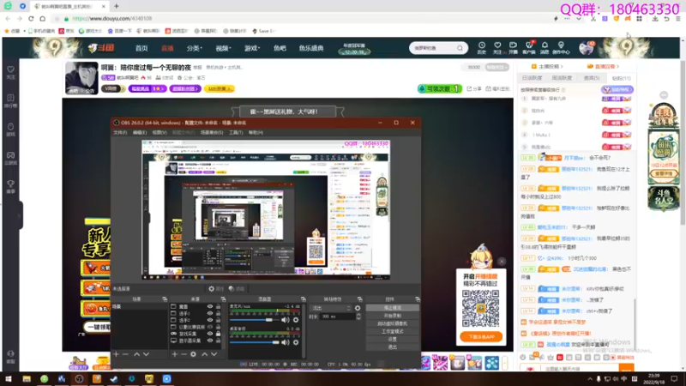Close the QR code download popup
The width and height of the screenshot is (686, 386).
(x=502, y=262)
